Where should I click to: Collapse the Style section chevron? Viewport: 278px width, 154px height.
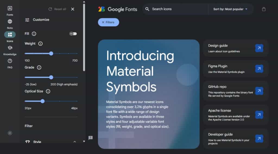tap(75, 142)
